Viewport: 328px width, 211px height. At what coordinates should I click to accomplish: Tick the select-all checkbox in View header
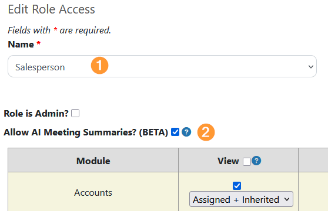click(247, 162)
